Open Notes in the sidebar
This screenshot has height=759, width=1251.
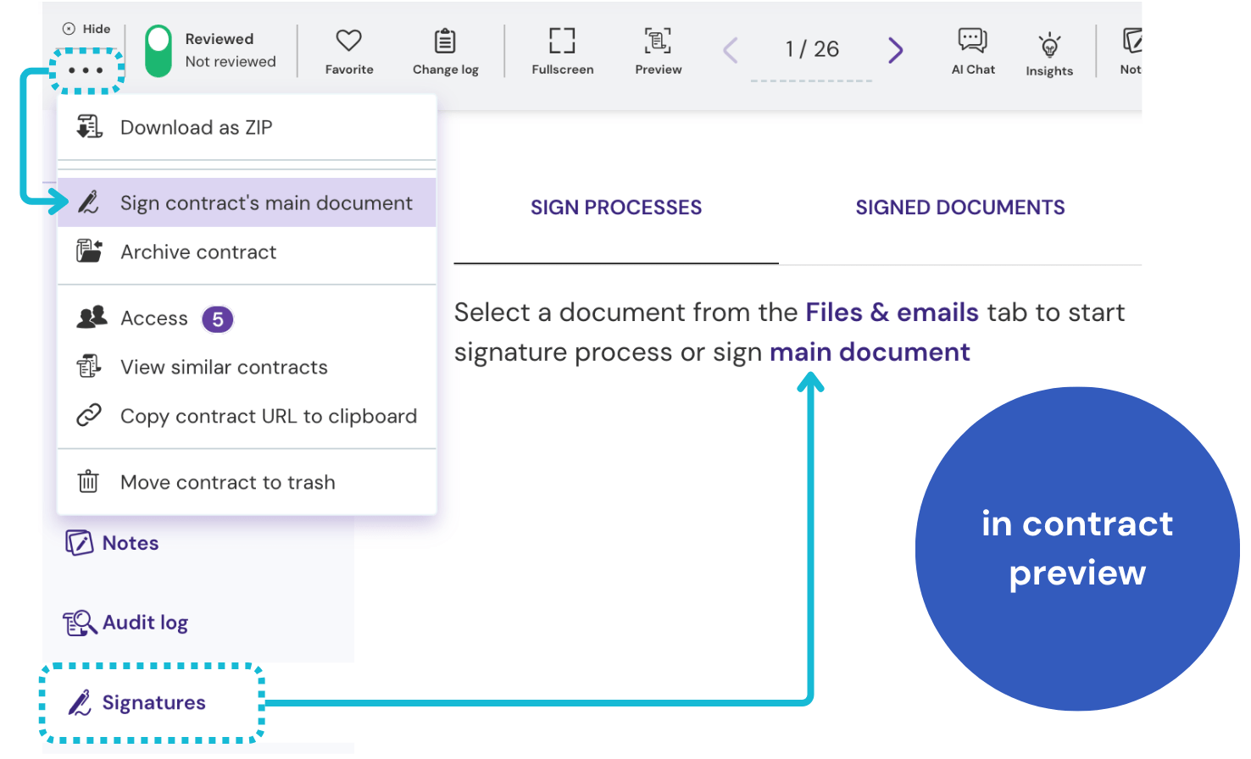pos(113,543)
